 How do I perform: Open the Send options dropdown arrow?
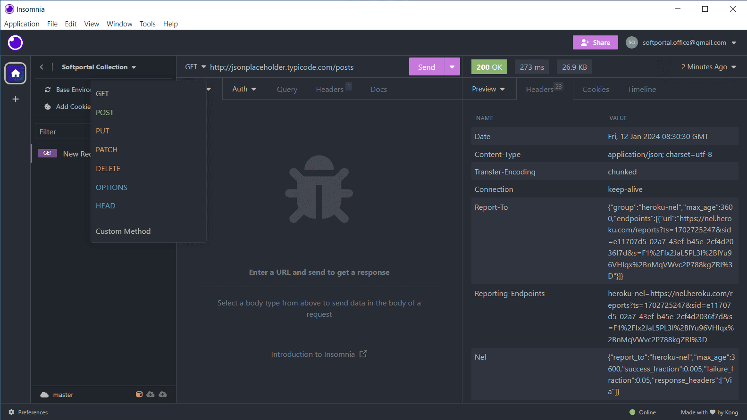point(452,67)
